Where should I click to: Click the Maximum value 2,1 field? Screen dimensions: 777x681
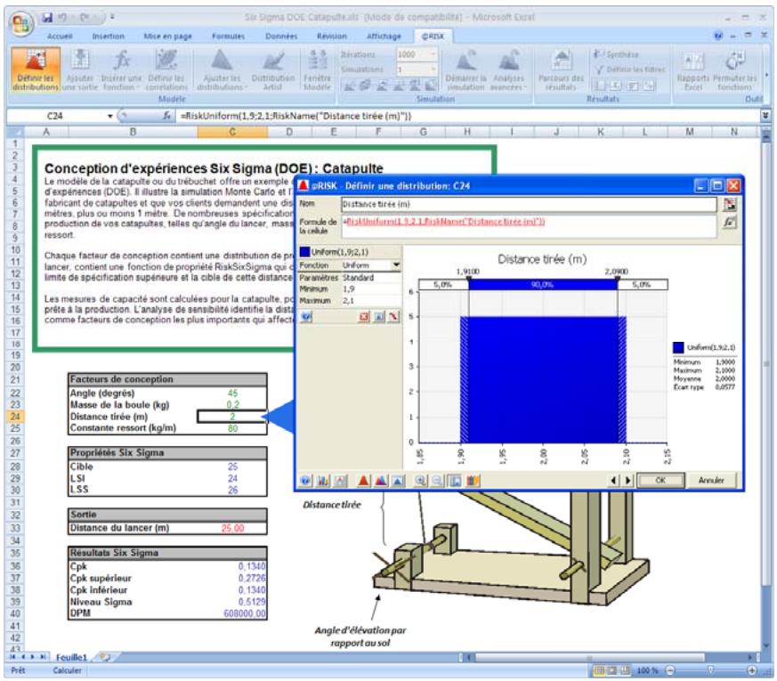click(370, 301)
